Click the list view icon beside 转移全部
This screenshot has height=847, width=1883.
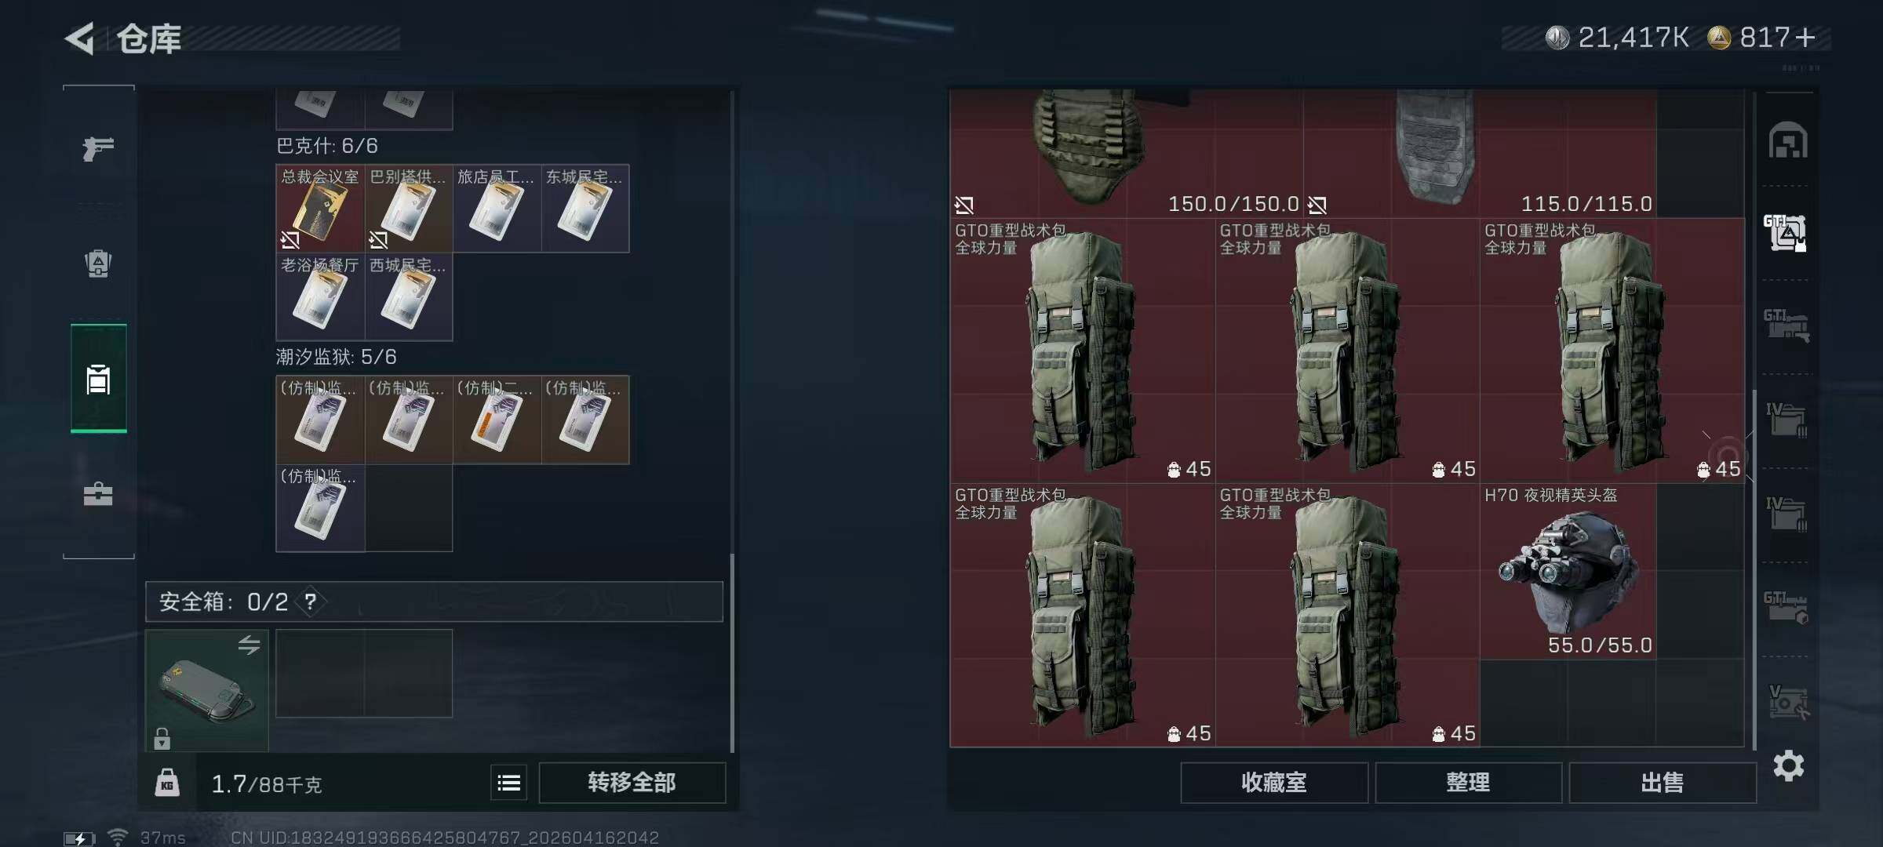tap(509, 783)
